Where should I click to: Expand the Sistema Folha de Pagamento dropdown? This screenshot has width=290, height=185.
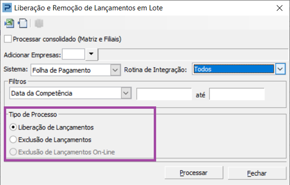pos(115,70)
